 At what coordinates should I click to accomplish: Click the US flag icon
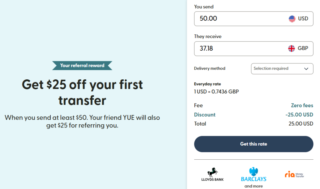pyautogui.click(x=292, y=19)
